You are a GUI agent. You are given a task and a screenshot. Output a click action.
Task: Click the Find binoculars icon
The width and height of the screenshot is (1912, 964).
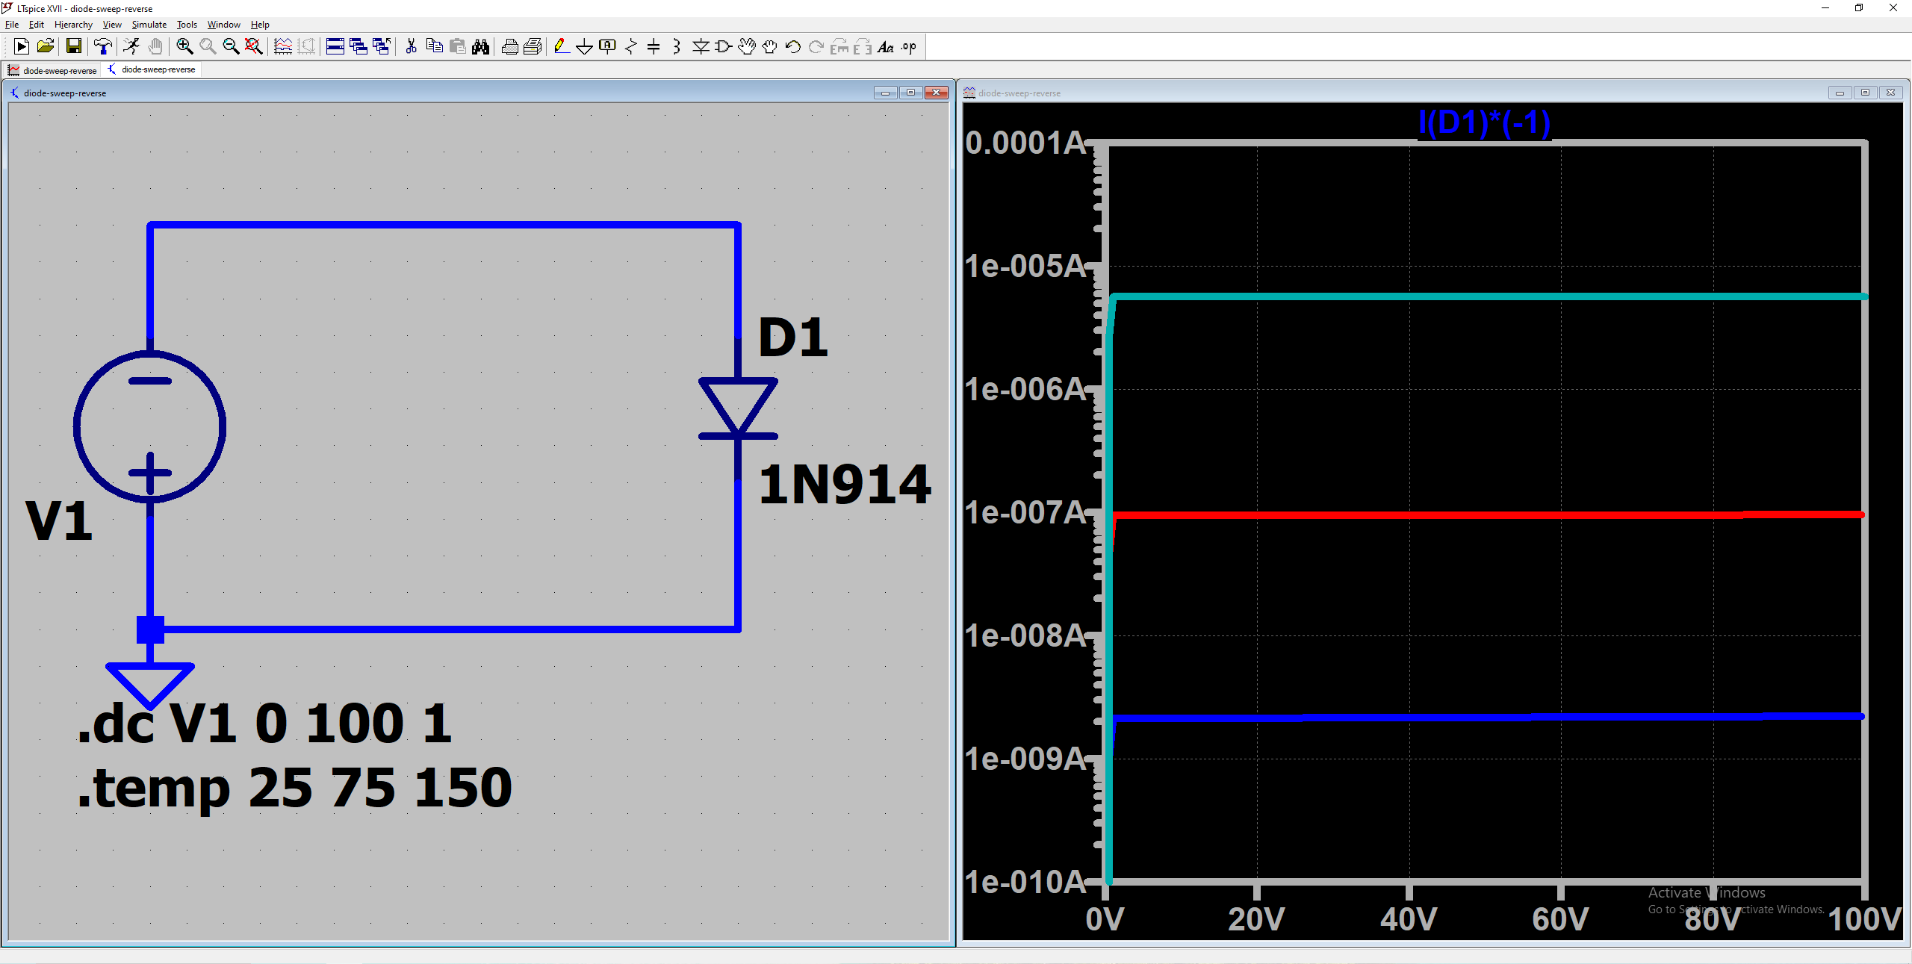(x=480, y=47)
